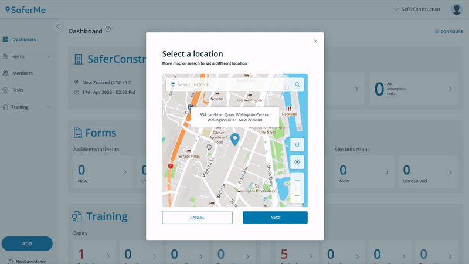Open the map layers selector
Viewport: 469px width, 264px height.
point(297,144)
